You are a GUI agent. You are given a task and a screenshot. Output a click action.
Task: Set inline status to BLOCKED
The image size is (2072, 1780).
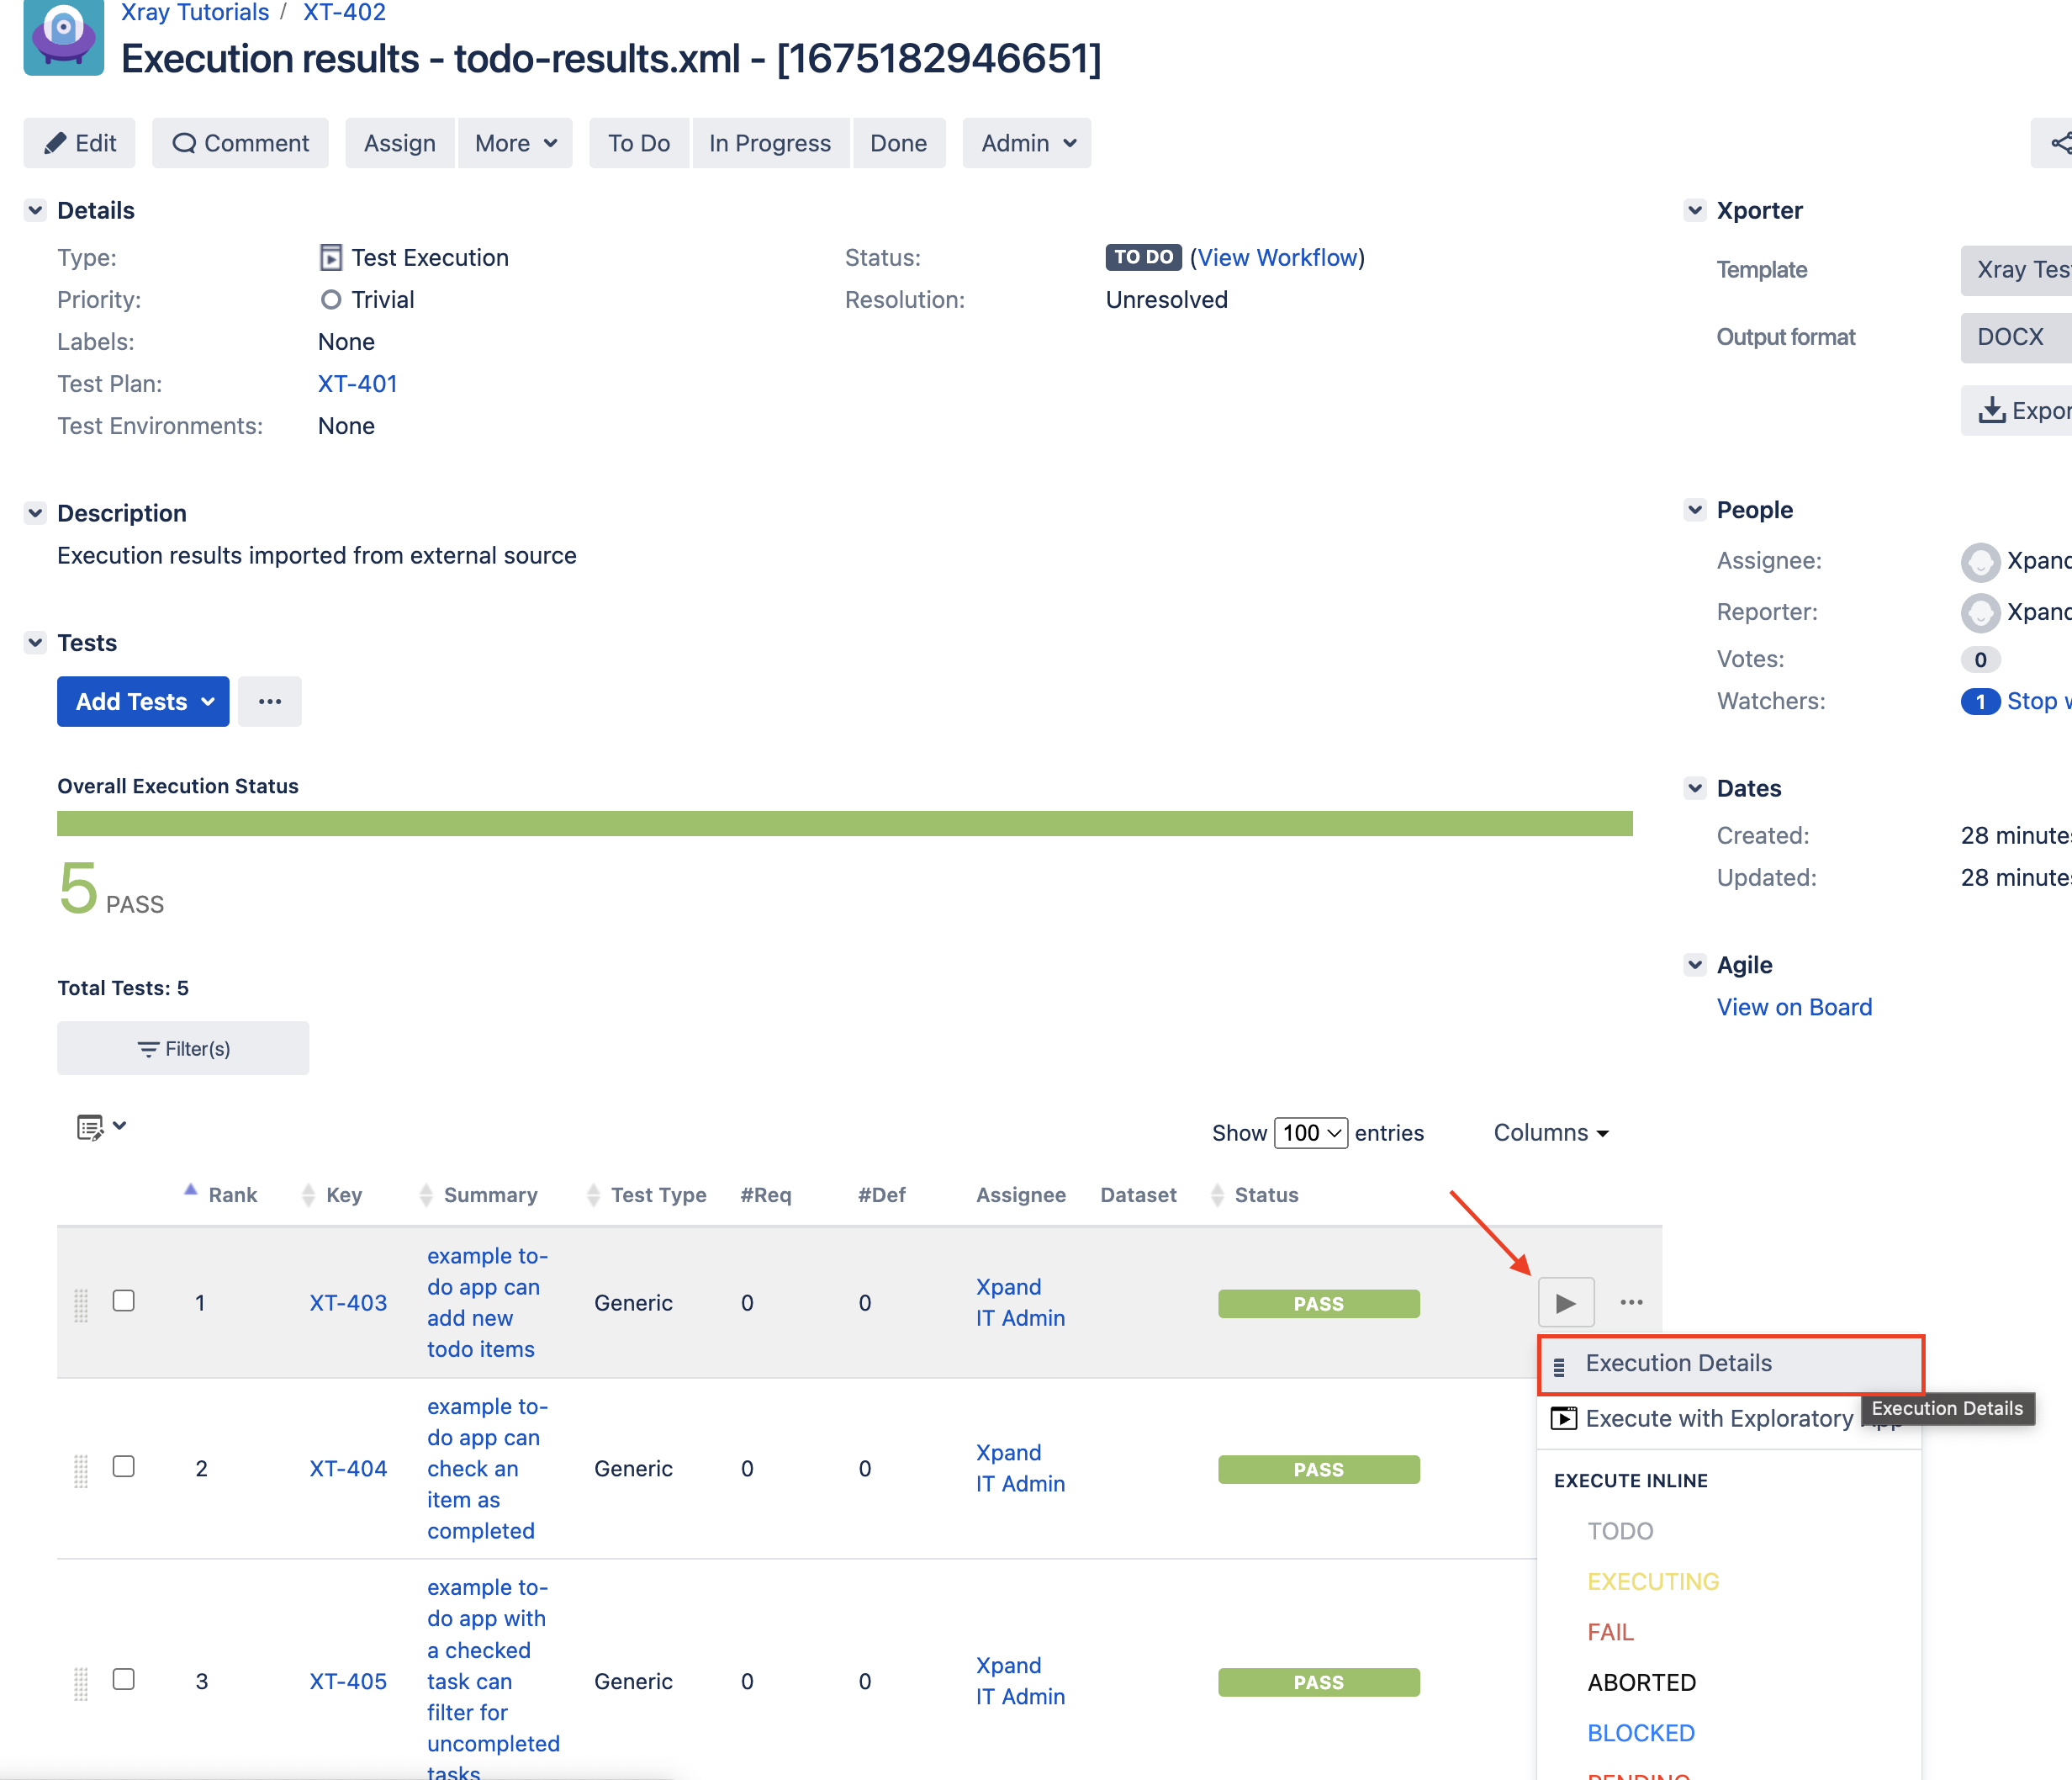(x=1641, y=1734)
